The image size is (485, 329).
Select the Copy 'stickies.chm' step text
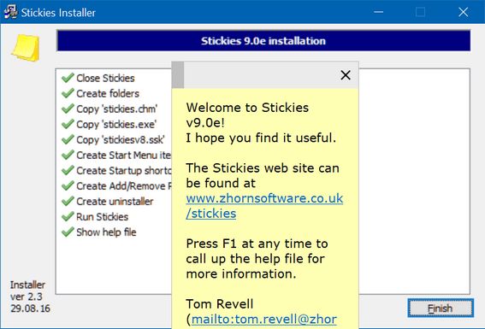[117, 109]
